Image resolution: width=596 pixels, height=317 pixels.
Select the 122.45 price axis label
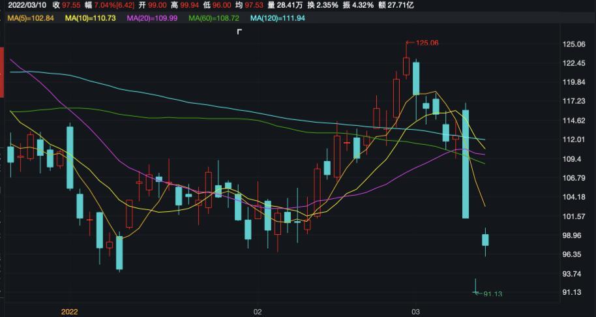tap(574, 63)
